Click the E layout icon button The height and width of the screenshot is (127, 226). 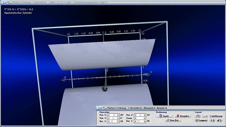coord(198,116)
